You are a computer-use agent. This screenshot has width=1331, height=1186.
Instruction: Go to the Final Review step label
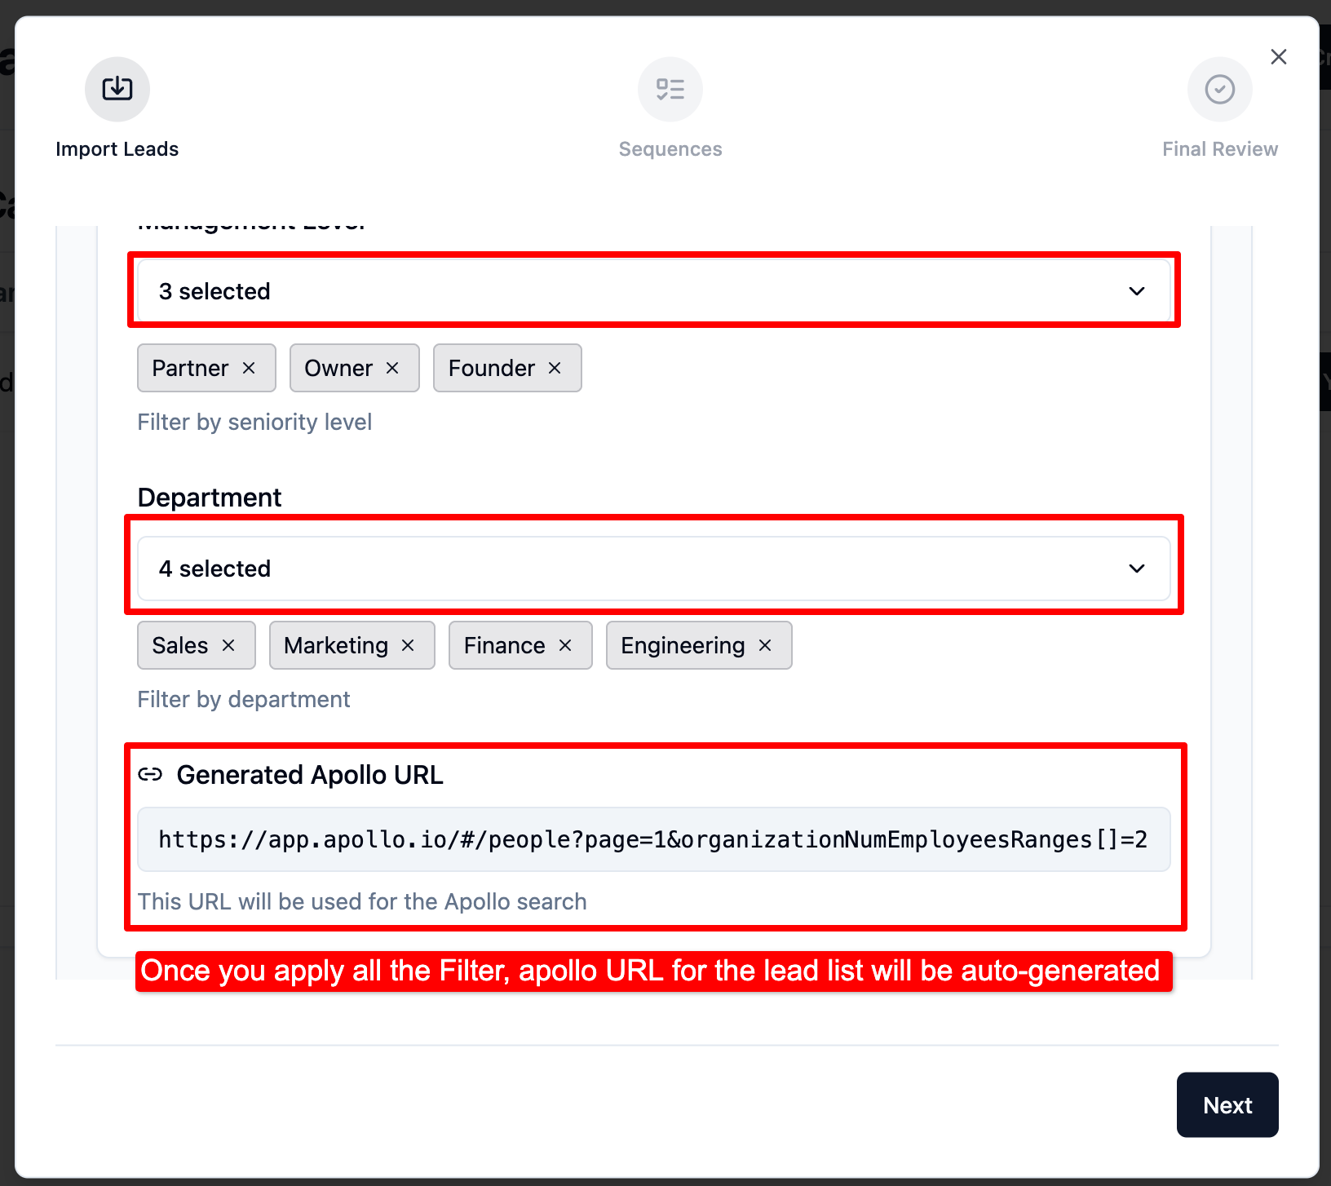click(x=1220, y=149)
